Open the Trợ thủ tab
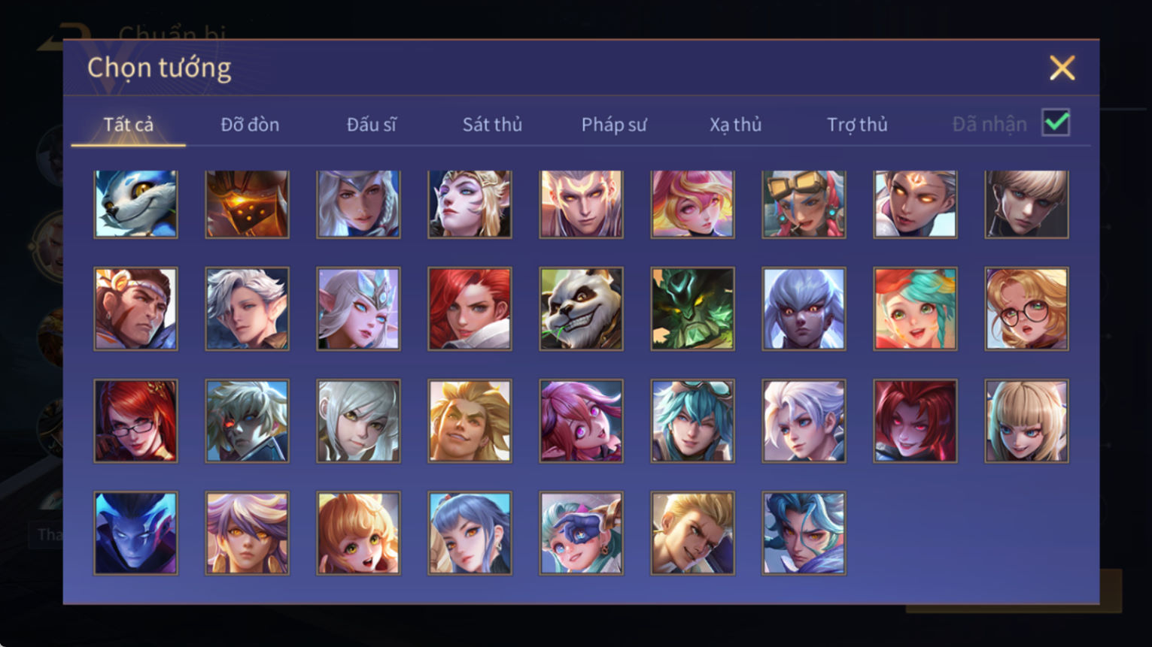The height and width of the screenshot is (647, 1152). click(857, 125)
